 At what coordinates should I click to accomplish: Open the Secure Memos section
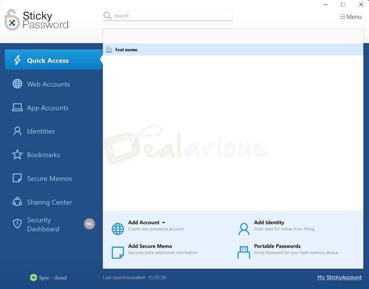(49, 178)
